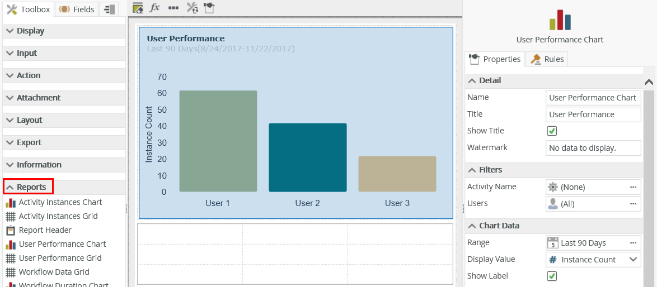Click the User 2 teal bar

(x=308, y=157)
